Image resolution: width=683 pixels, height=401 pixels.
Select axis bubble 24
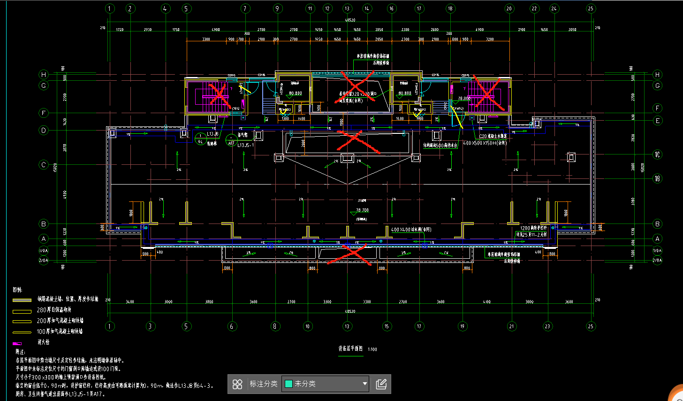click(x=554, y=8)
